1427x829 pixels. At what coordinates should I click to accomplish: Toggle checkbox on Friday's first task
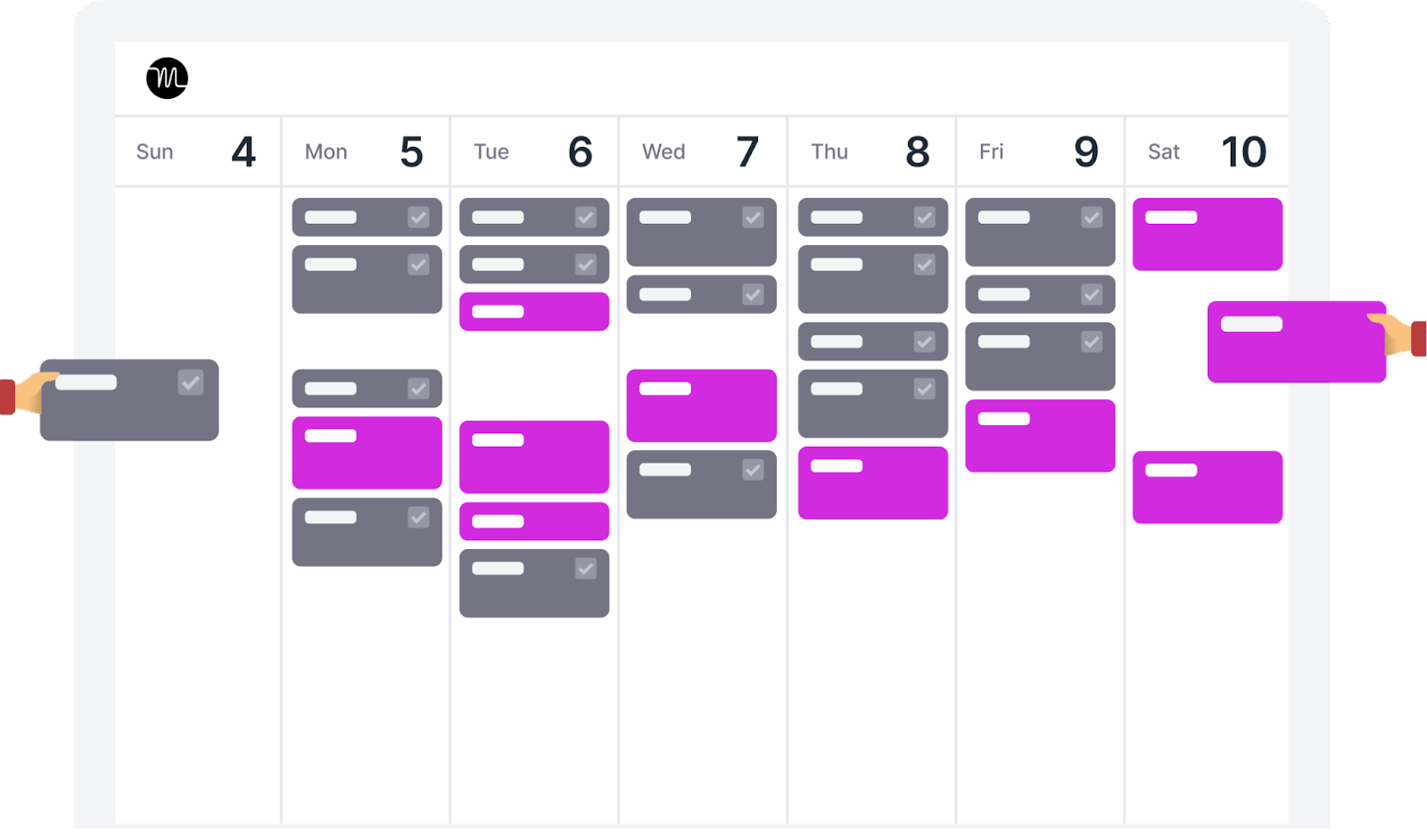coord(1092,218)
